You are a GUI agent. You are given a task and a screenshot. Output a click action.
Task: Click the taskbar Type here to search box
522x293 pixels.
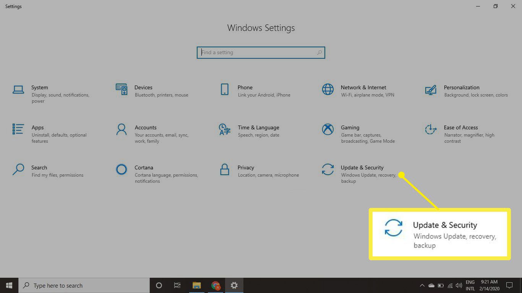pos(84,285)
